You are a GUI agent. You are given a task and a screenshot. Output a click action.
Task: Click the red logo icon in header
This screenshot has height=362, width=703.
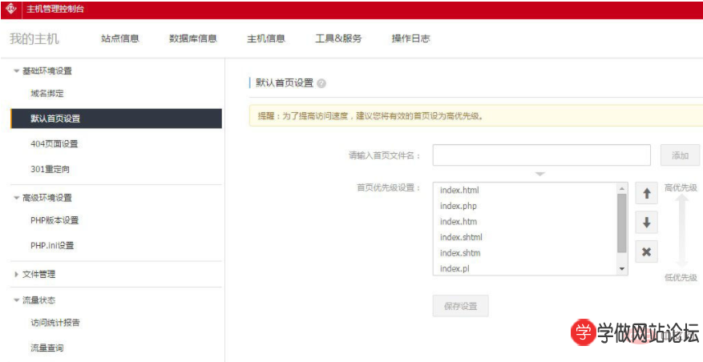tap(11, 9)
